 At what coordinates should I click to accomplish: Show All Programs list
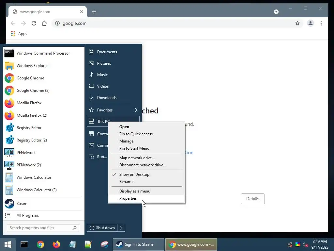tap(43, 215)
